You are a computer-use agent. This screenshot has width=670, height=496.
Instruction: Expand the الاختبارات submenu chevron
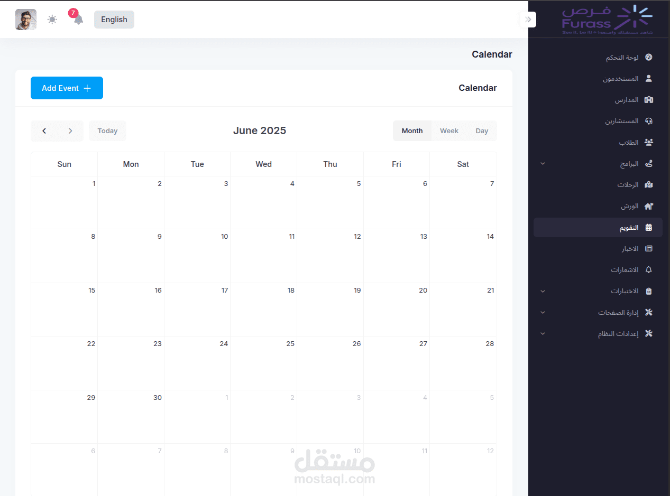543,291
